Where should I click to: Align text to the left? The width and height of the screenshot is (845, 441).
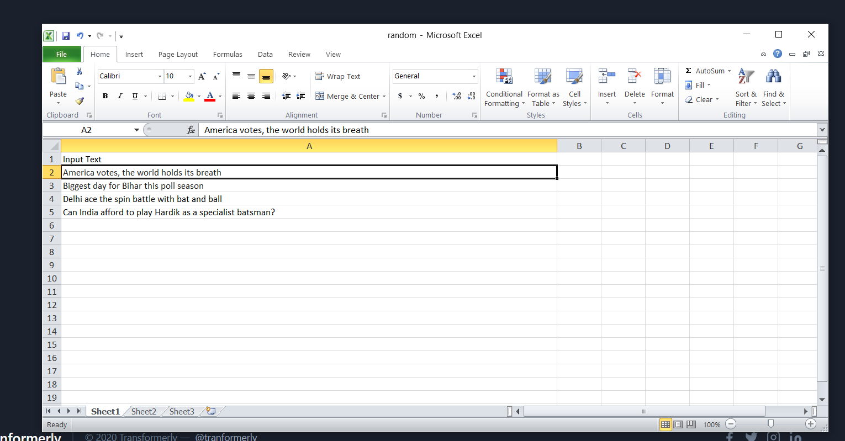pyautogui.click(x=236, y=96)
